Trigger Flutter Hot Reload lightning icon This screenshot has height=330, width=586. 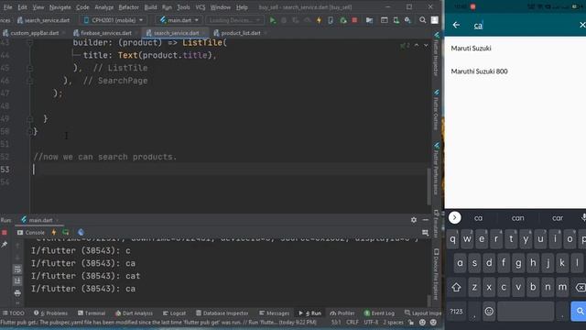319,20
